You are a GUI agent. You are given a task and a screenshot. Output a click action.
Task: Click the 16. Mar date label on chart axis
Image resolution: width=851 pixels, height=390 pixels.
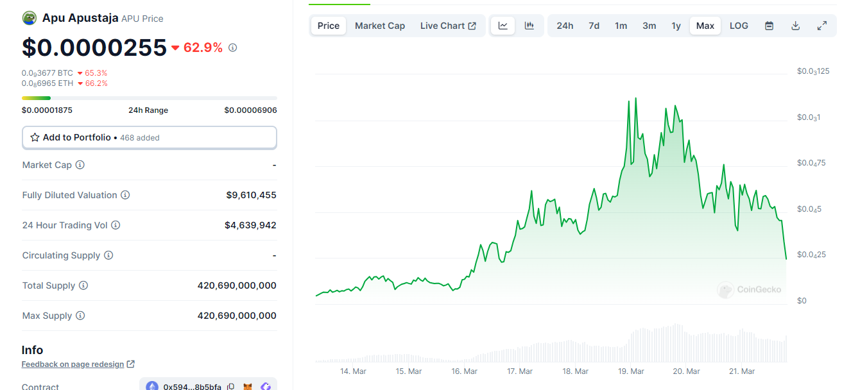click(x=465, y=371)
